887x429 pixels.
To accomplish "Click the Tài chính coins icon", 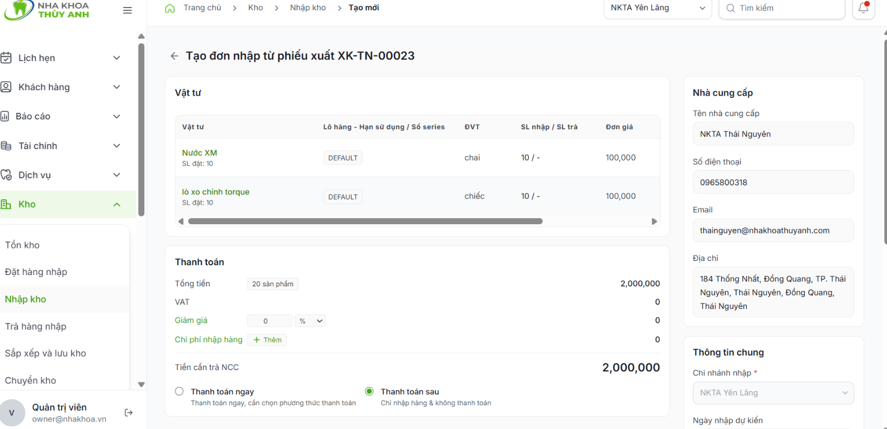I will 6,146.
